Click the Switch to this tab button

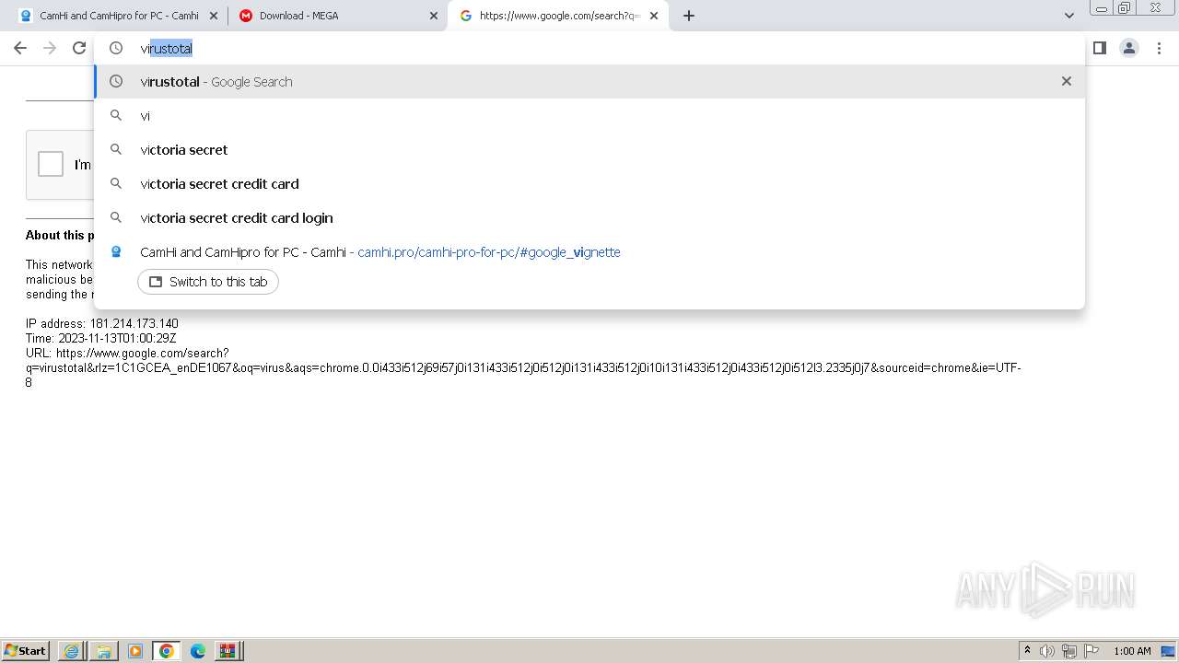click(x=208, y=282)
